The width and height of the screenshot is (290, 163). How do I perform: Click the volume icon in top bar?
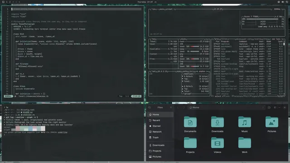pos(283,2)
